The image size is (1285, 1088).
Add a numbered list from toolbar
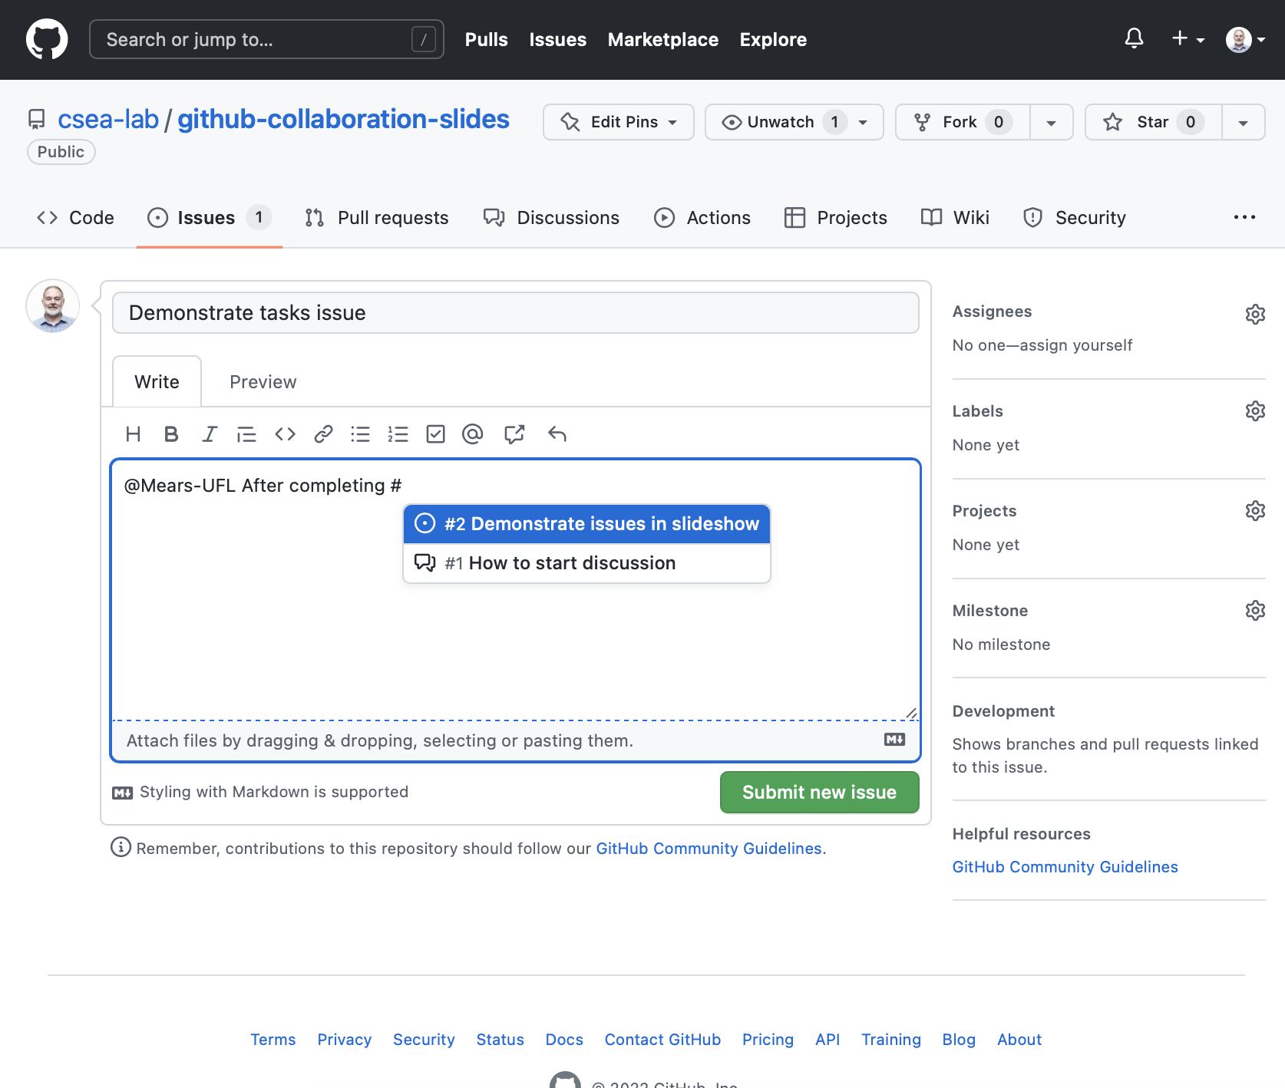[398, 434]
